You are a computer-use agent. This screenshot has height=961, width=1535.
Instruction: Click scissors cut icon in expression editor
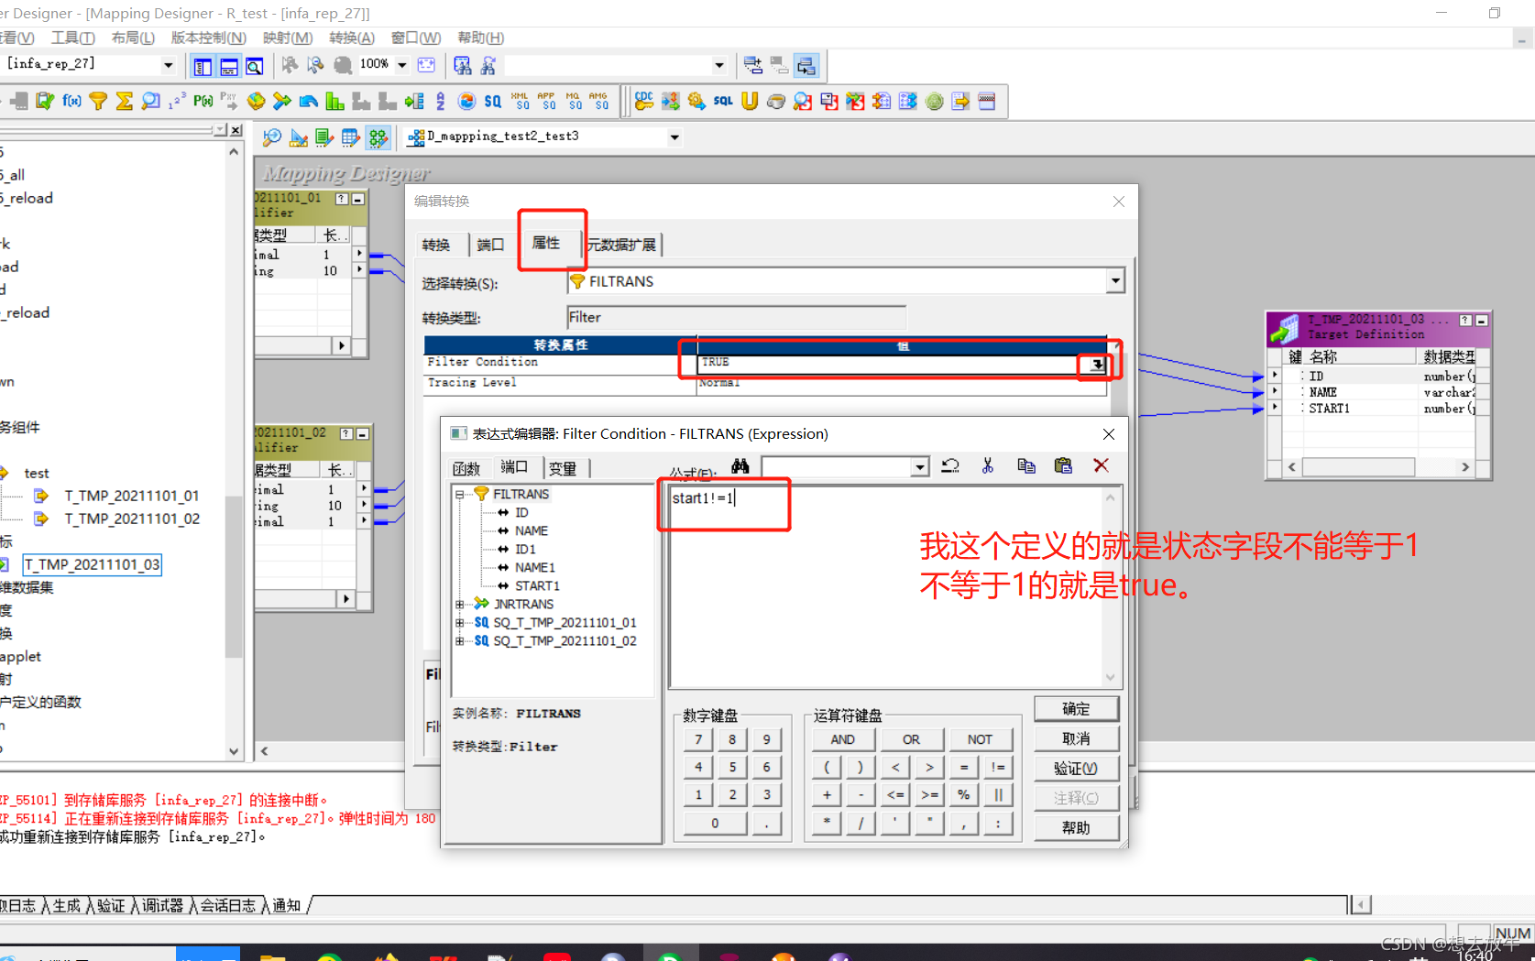point(988,466)
